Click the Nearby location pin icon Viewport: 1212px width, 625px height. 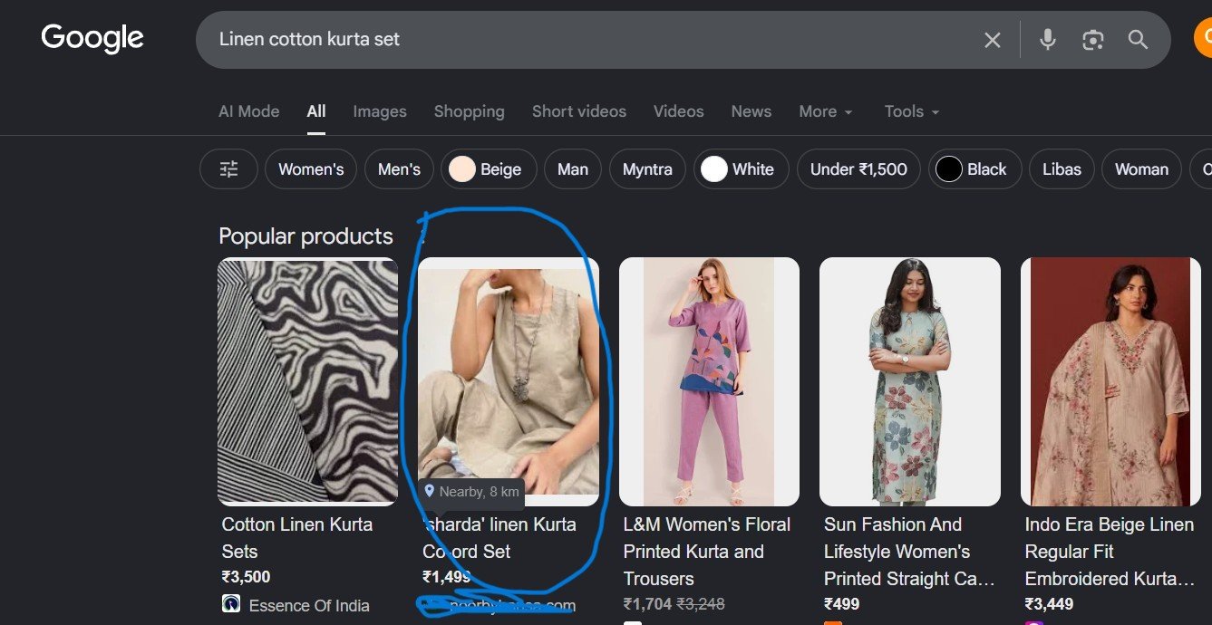(430, 491)
